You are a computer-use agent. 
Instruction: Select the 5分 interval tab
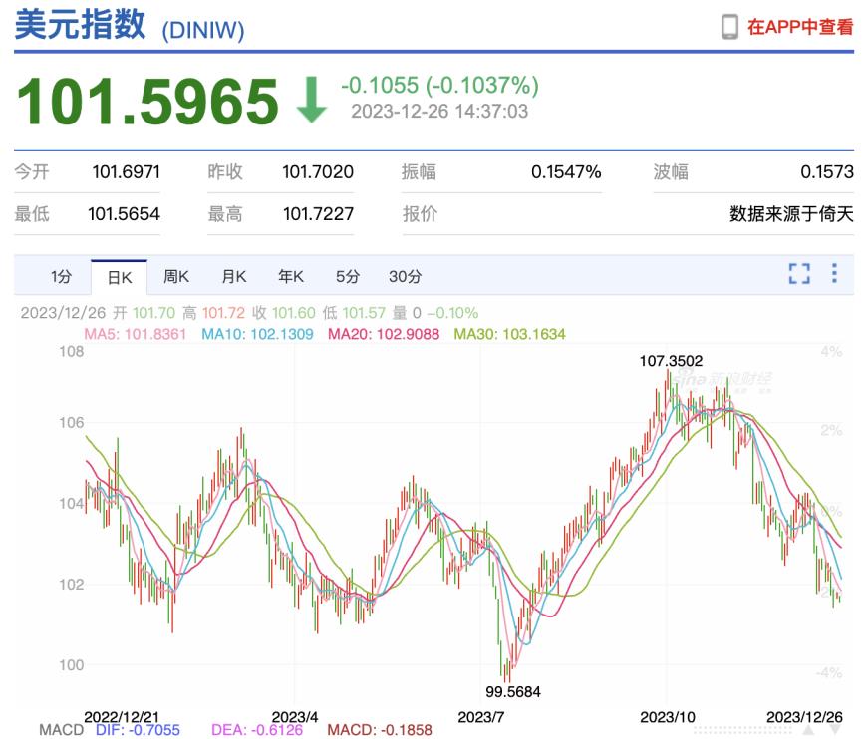pos(348,276)
